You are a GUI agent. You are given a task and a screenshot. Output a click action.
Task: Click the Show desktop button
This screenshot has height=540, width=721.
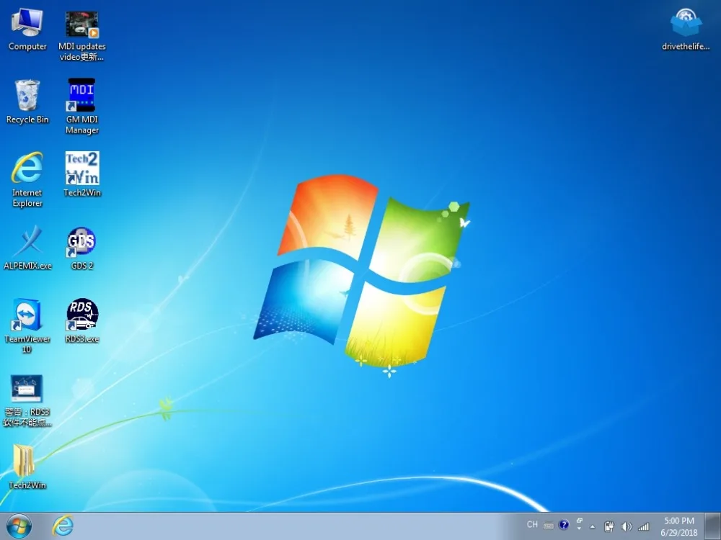(713, 526)
